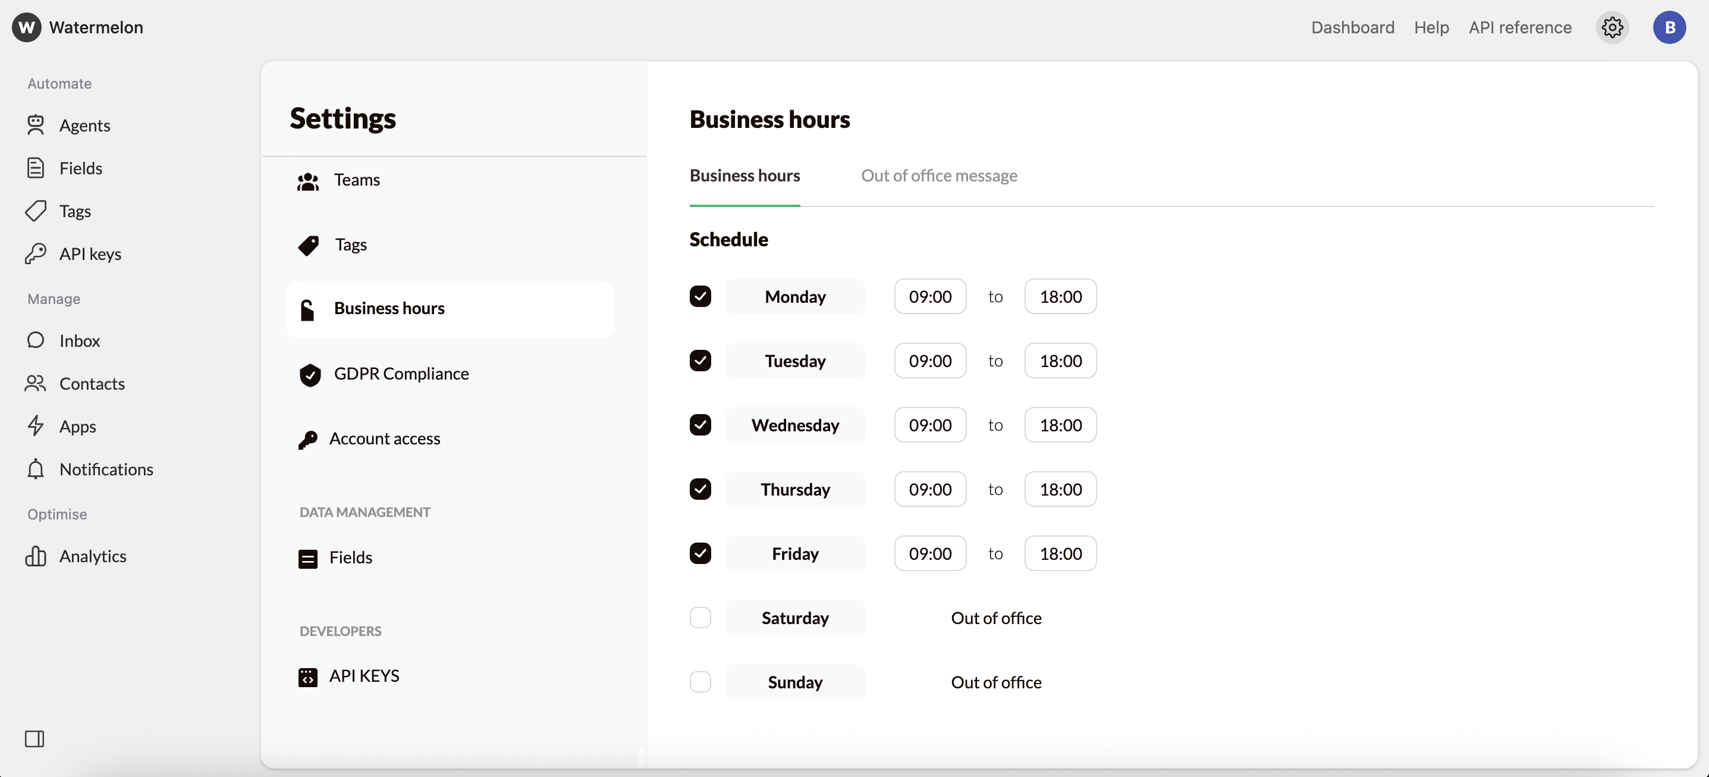Collapse the sidebar using the panel icon
The width and height of the screenshot is (1709, 777).
pyautogui.click(x=34, y=738)
